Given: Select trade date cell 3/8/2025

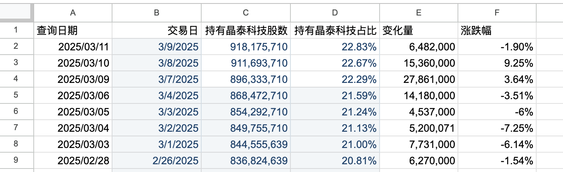Looking at the screenshot, I should coord(156,63).
